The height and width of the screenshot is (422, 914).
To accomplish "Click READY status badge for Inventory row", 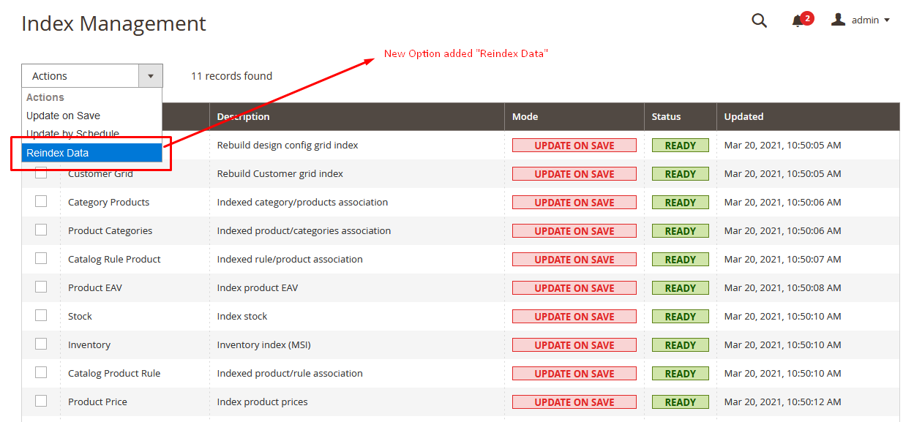I will (681, 345).
